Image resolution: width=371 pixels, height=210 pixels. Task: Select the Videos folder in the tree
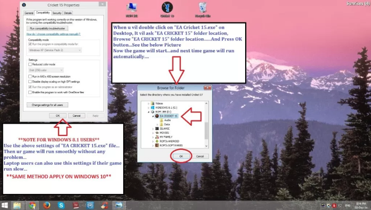click(x=159, y=103)
